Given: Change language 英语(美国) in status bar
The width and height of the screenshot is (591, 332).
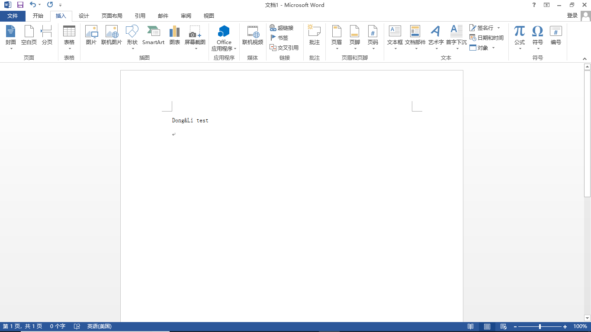Looking at the screenshot, I should [x=99, y=326].
